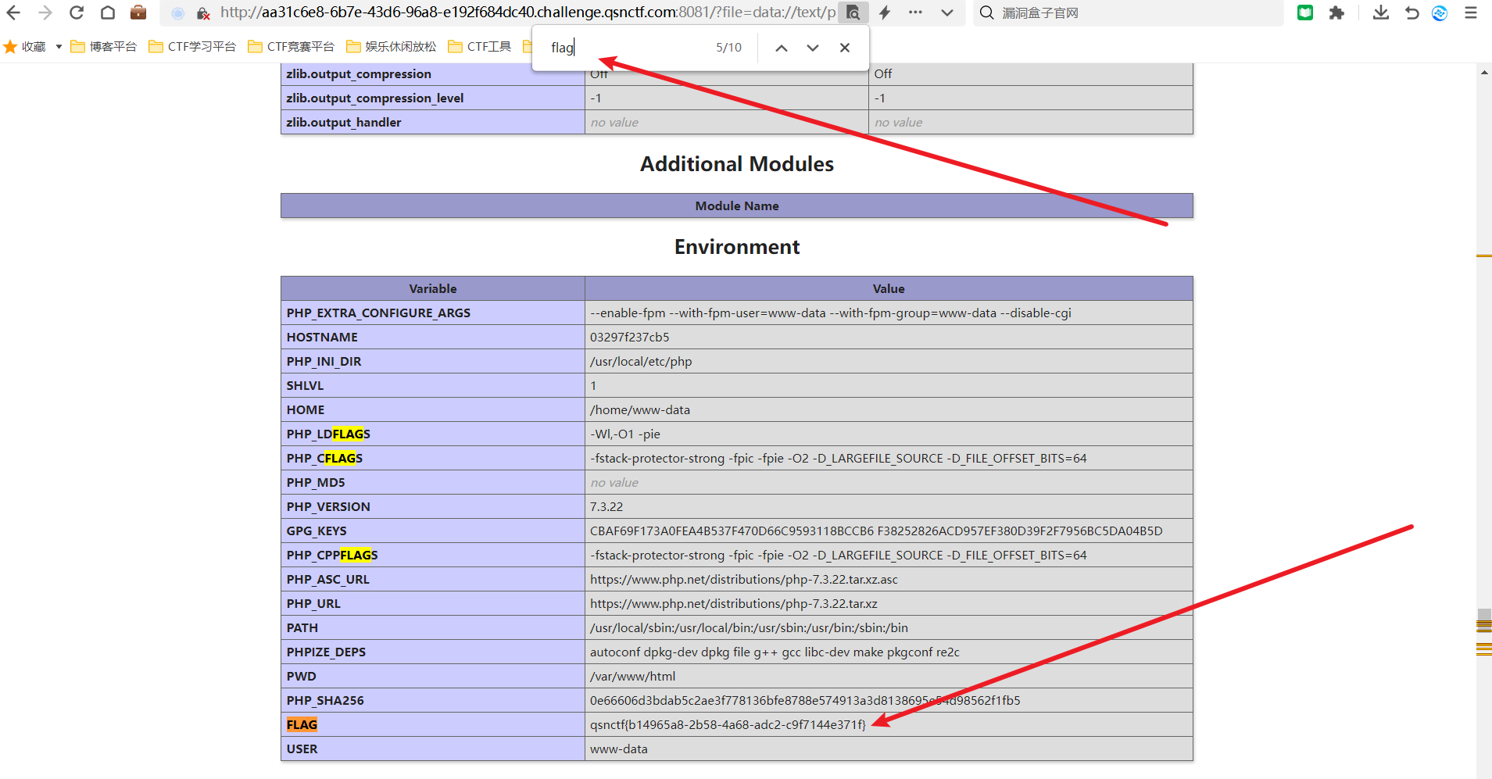The image size is (1492, 779).
Task: Open the CTF学习平台 bookmark folder
Action: coord(192,47)
